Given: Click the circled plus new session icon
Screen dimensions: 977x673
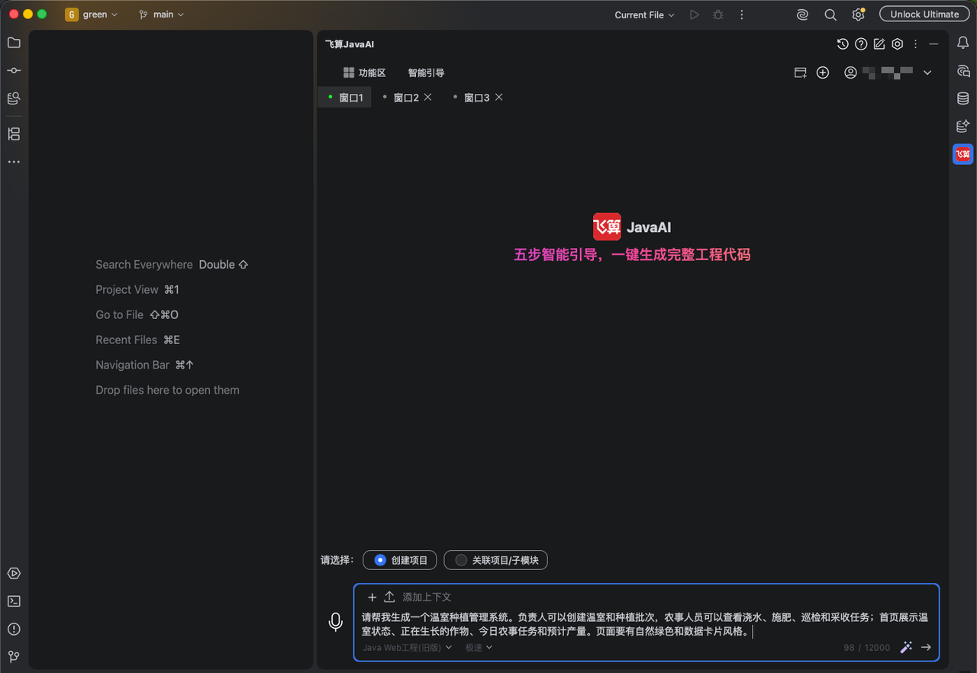Looking at the screenshot, I should [823, 72].
